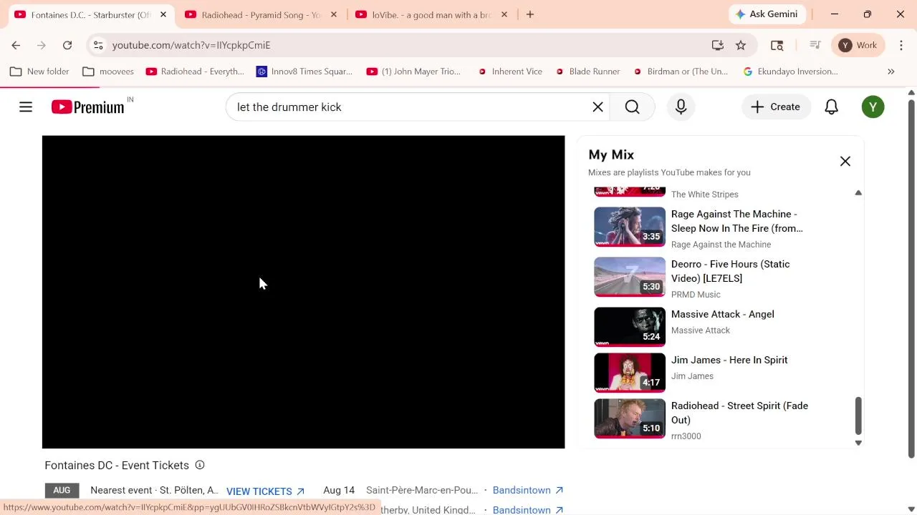
Task: Play Jim James Here In Spirit thumbnail
Action: point(630,373)
